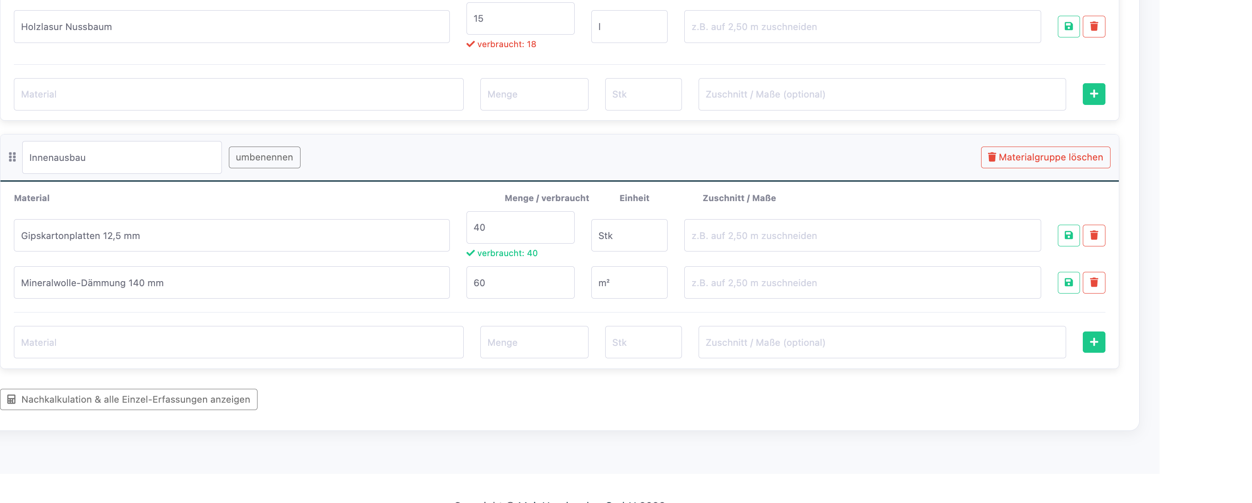Focus the upper empty Menge field
The height and width of the screenshot is (503, 1252).
click(x=534, y=94)
